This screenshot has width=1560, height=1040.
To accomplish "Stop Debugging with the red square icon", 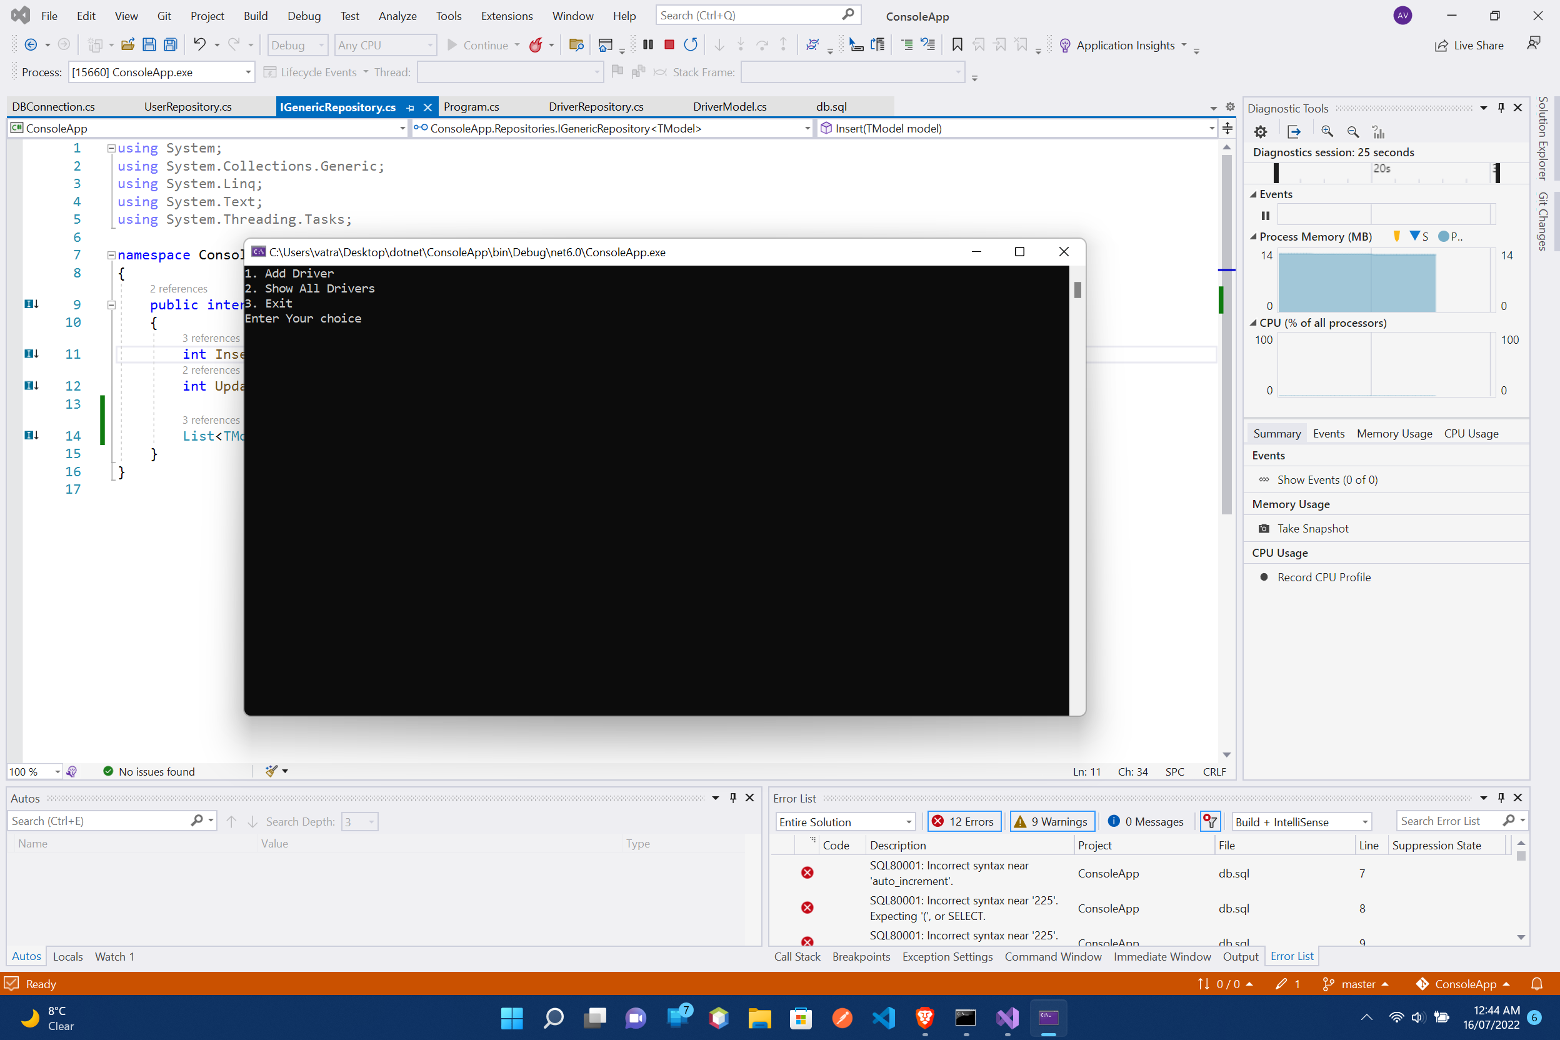I will click(669, 44).
